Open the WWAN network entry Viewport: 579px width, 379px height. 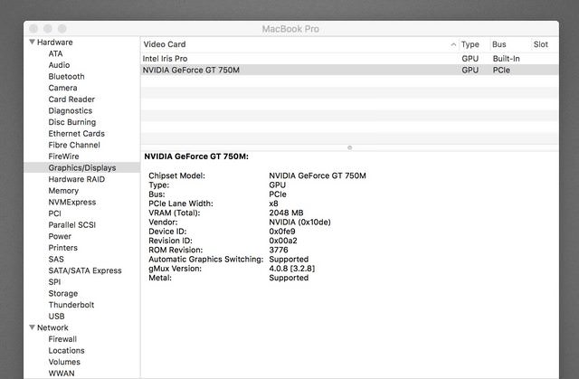(62, 374)
